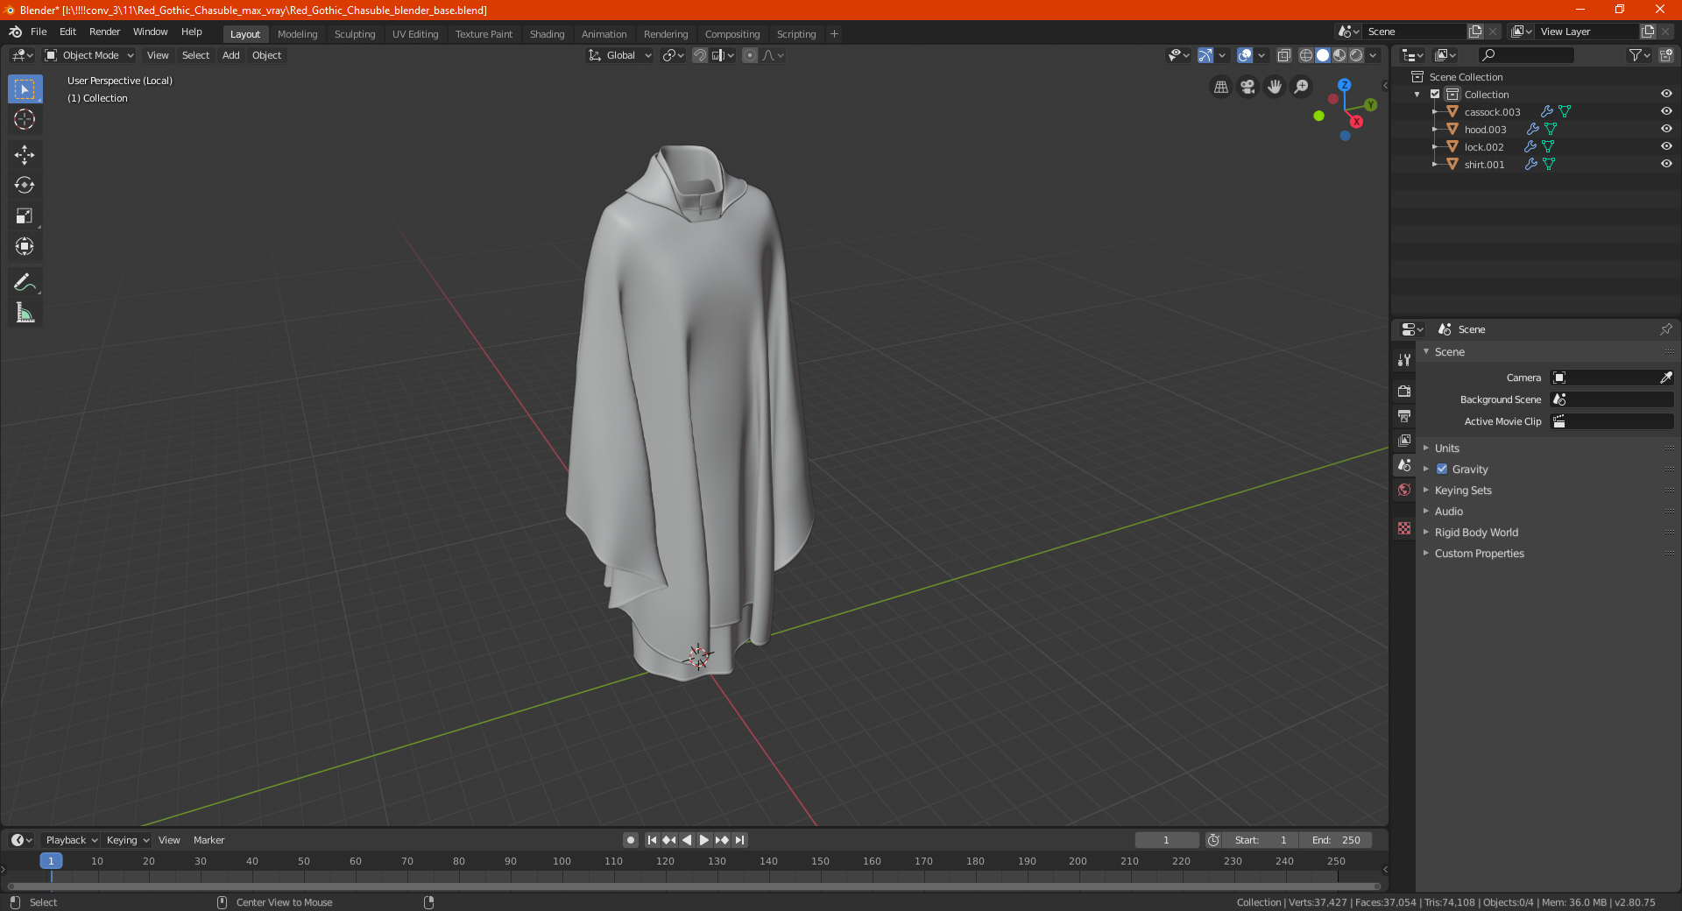1682x911 pixels.
Task: Switch to orthographic grid view toggle
Action: click(1220, 87)
